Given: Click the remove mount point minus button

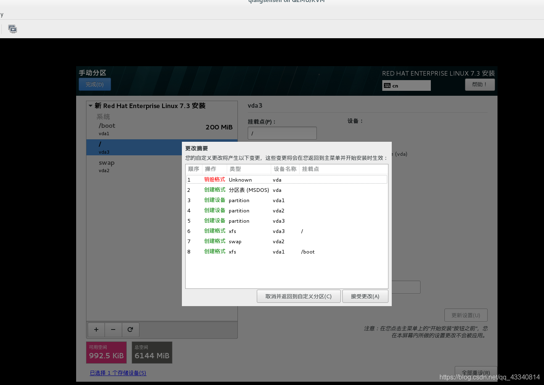Looking at the screenshot, I should click(x=113, y=330).
